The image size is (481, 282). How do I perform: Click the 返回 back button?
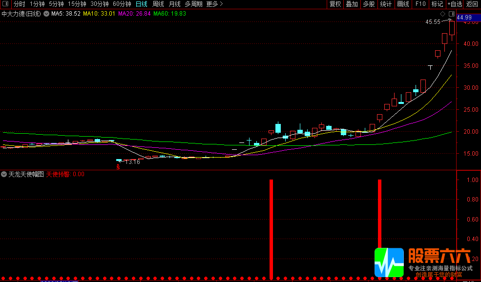click(x=472, y=4)
